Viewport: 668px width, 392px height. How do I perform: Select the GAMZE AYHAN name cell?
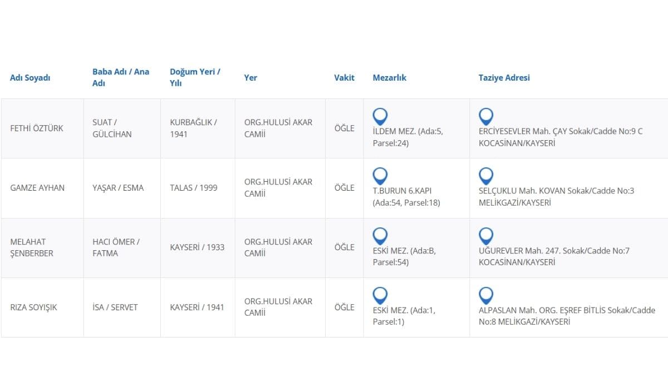coord(37,188)
